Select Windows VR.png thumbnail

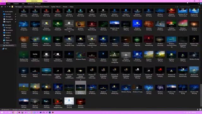pos(80,56)
